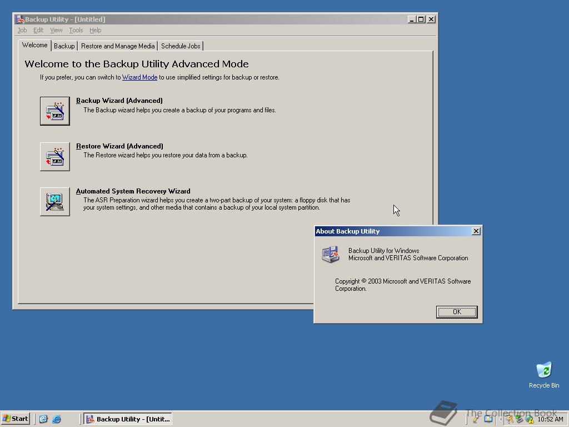569x427 pixels.
Task: Follow the Wizard Mode link
Action: 139,77
